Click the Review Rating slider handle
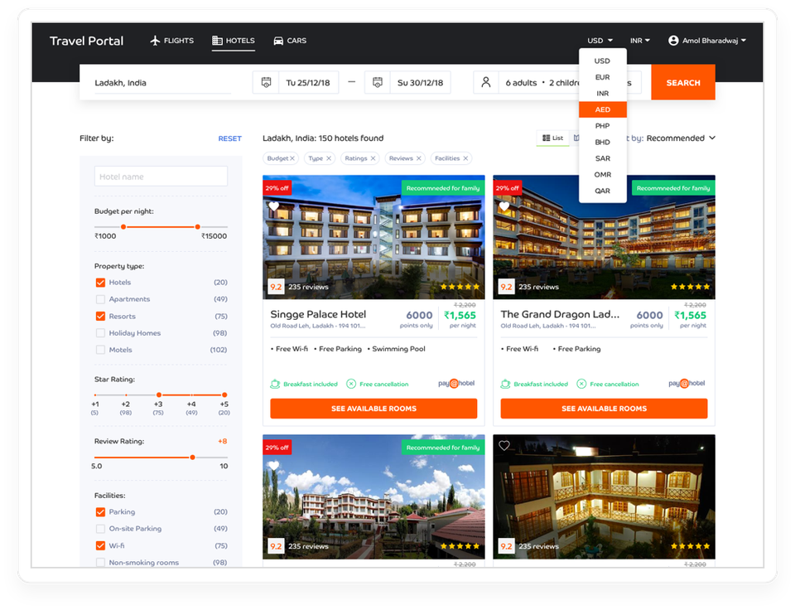 (192, 457)
